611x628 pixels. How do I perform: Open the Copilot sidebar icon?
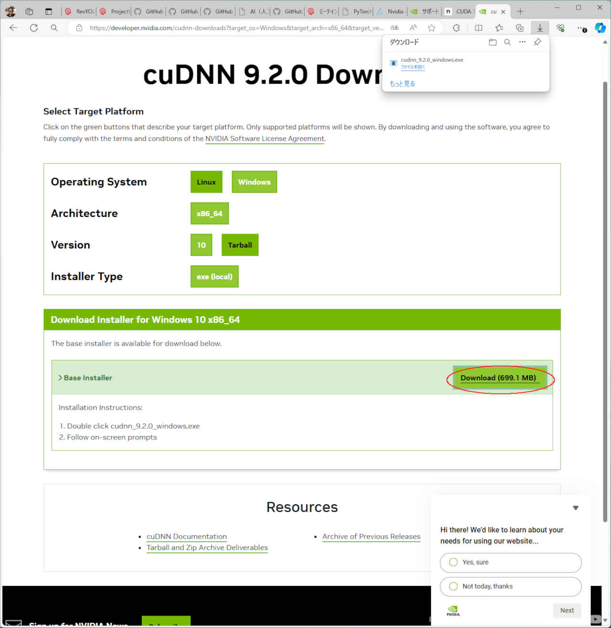[600, 28]
